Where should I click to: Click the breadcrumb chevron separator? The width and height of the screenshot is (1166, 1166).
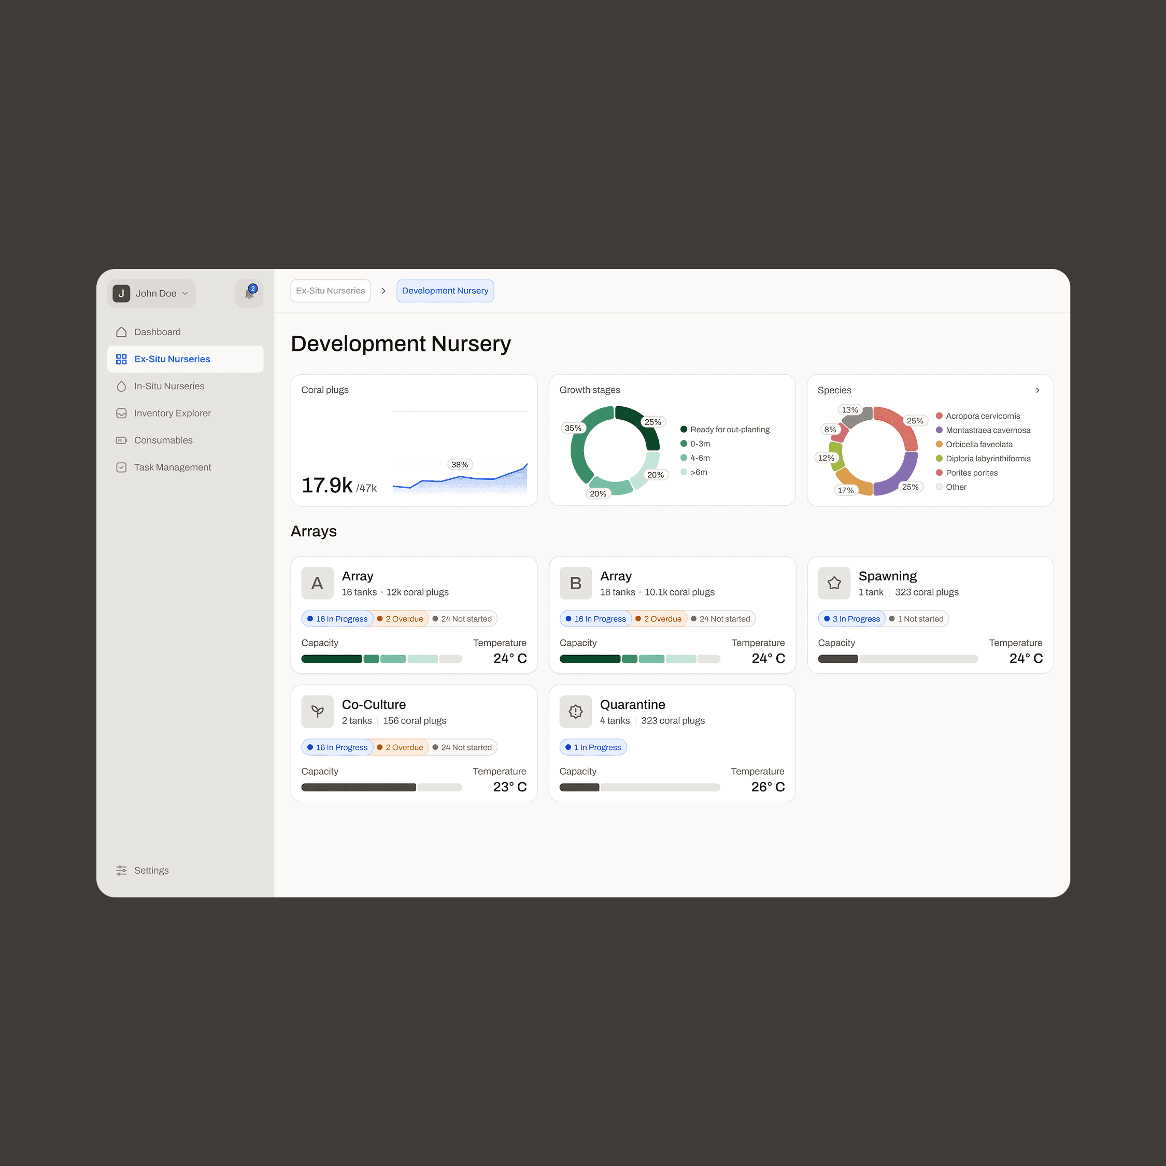click(x=383, y=291)
